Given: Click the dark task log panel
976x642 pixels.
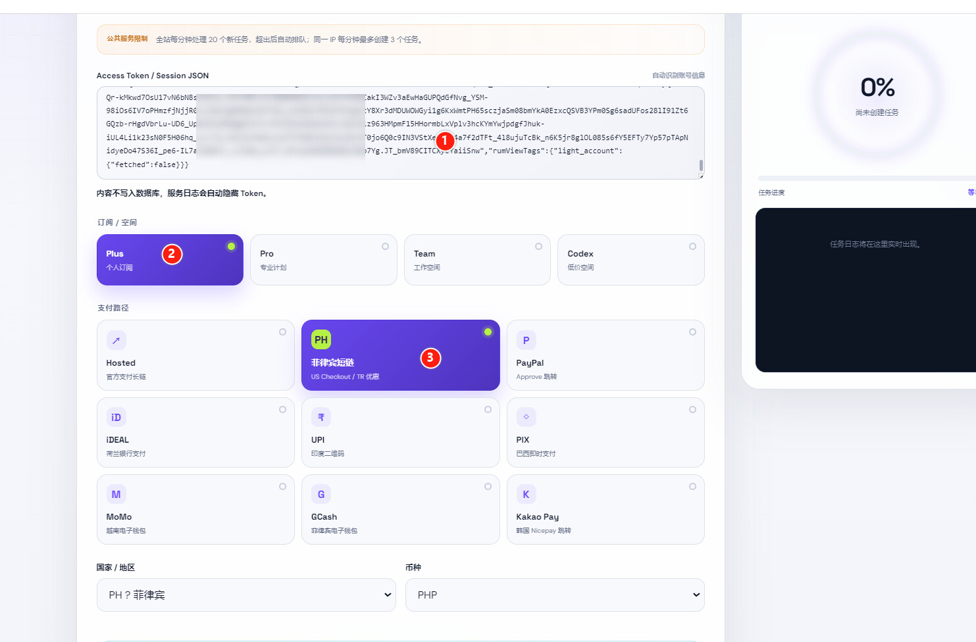Looking at the screenshot, I should tap(865, 290).
